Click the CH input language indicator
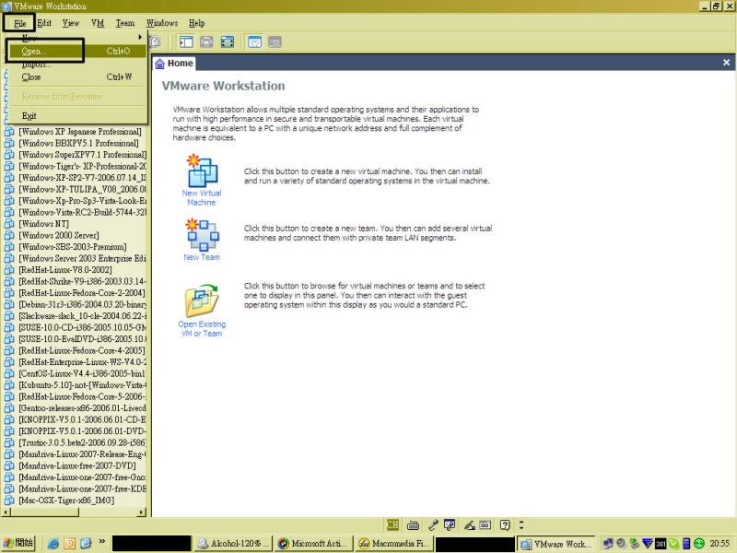Screen dimensions: 737x553 pyautogui.click(x=392, y=524)
